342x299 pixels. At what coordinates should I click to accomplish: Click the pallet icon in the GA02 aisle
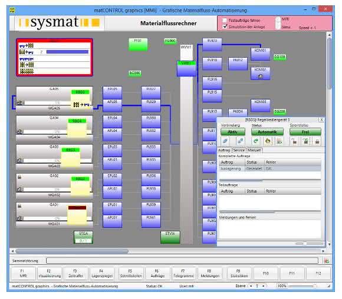[x=20, y=190]
